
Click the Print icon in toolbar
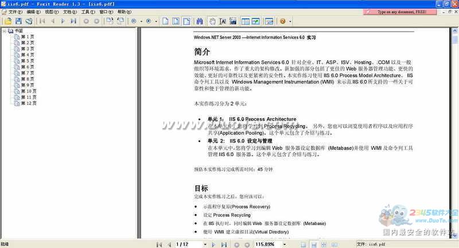(29, 21)
